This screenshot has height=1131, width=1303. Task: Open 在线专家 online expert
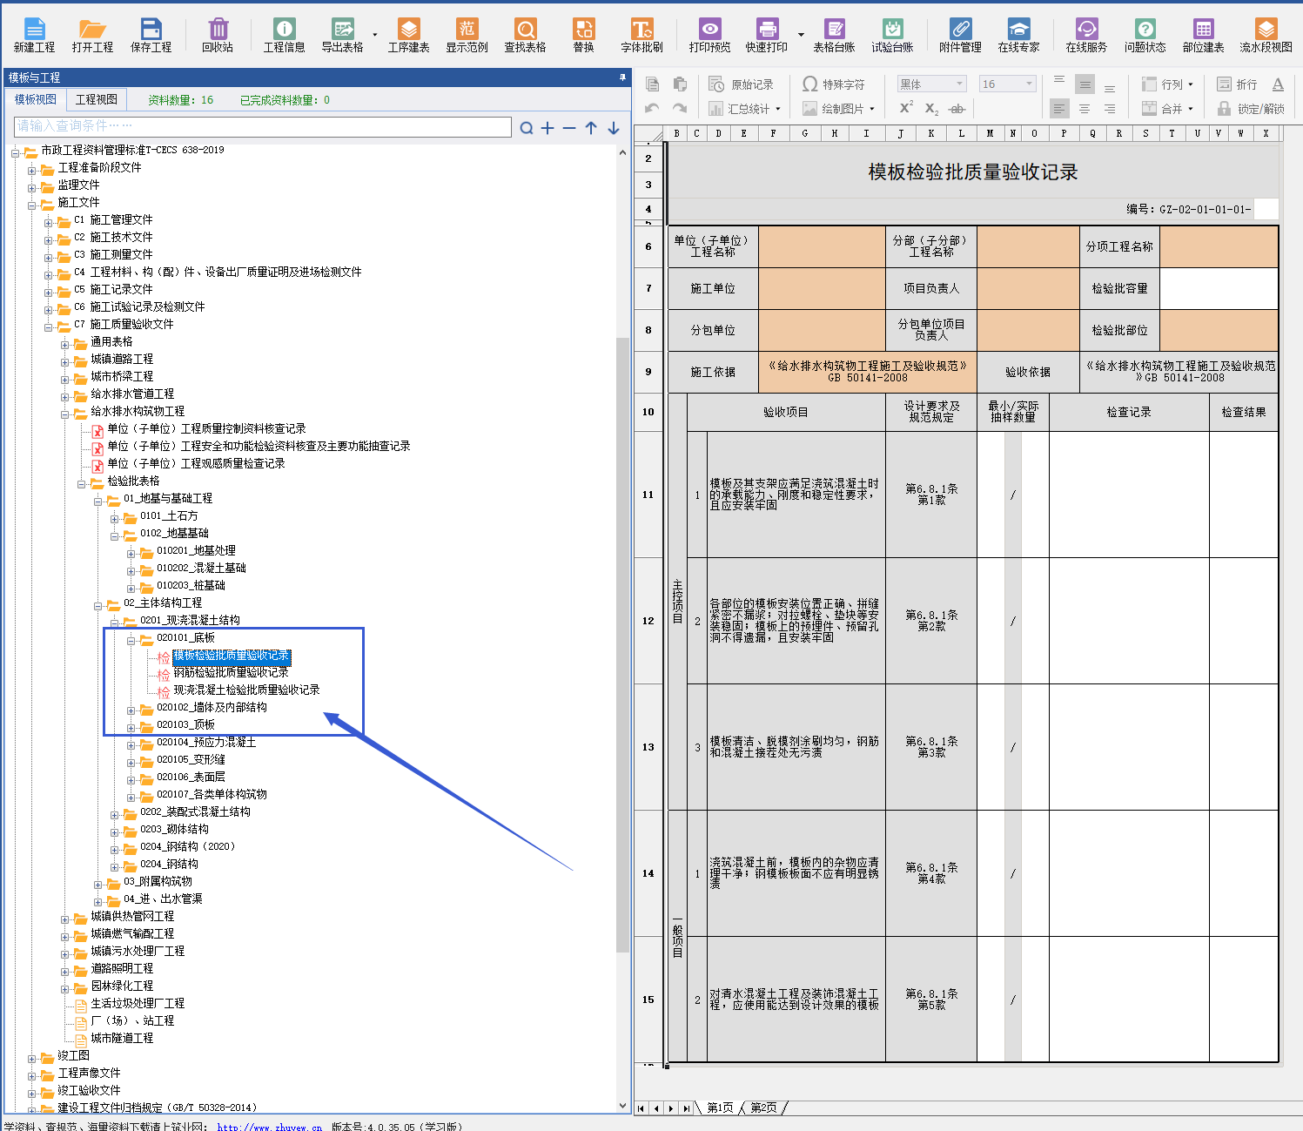(x=1019, y=36)
